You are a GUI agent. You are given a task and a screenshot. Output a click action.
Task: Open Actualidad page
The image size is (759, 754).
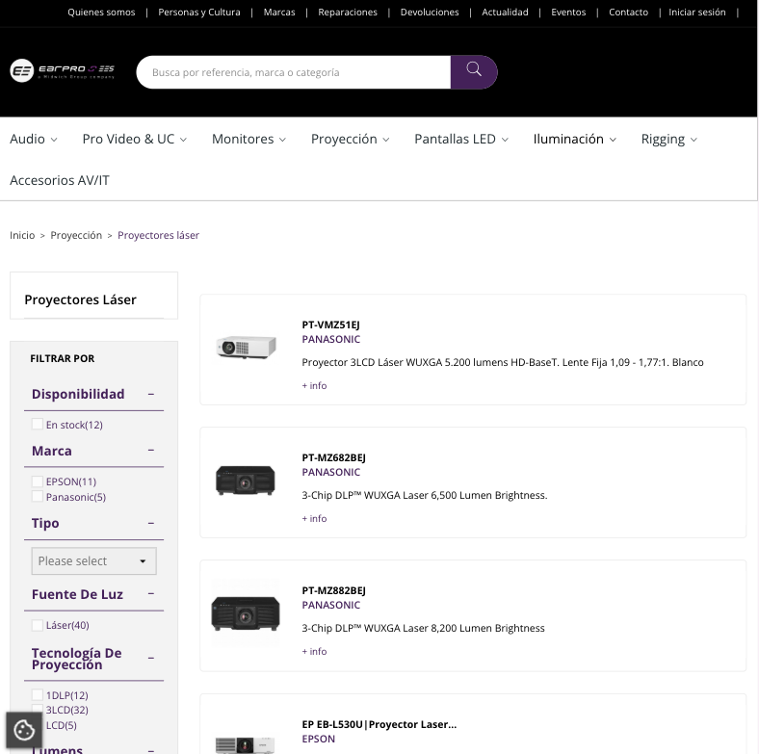(x=505, y=13)
